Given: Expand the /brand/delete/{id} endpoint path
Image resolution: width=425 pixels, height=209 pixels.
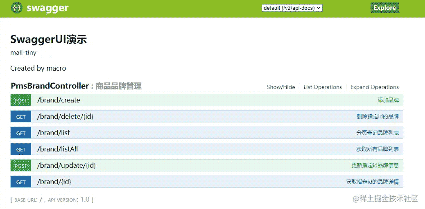Looking at the screenshot, I should [x=65, y=117].
